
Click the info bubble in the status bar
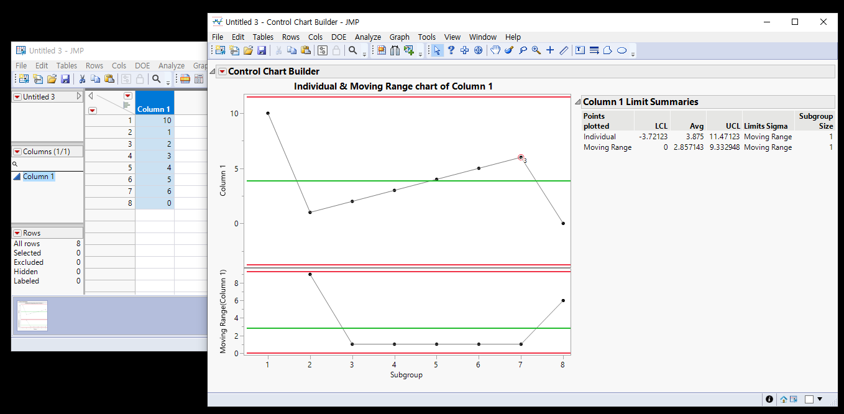point(769,399)
